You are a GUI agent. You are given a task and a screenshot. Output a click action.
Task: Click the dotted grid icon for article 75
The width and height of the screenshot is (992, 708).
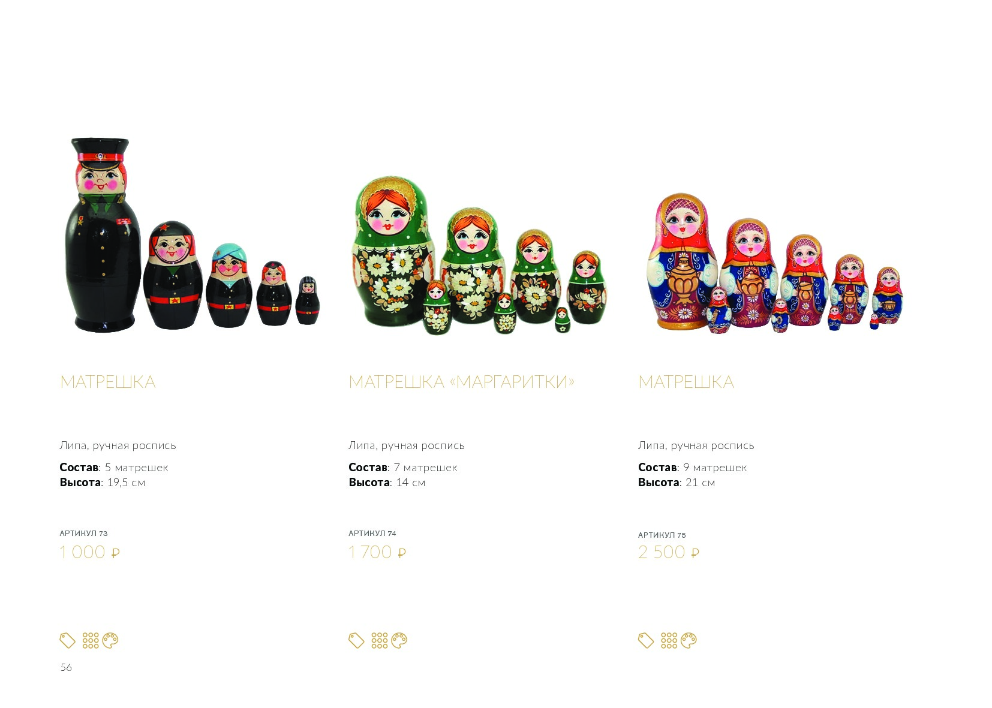click(669, 640)
